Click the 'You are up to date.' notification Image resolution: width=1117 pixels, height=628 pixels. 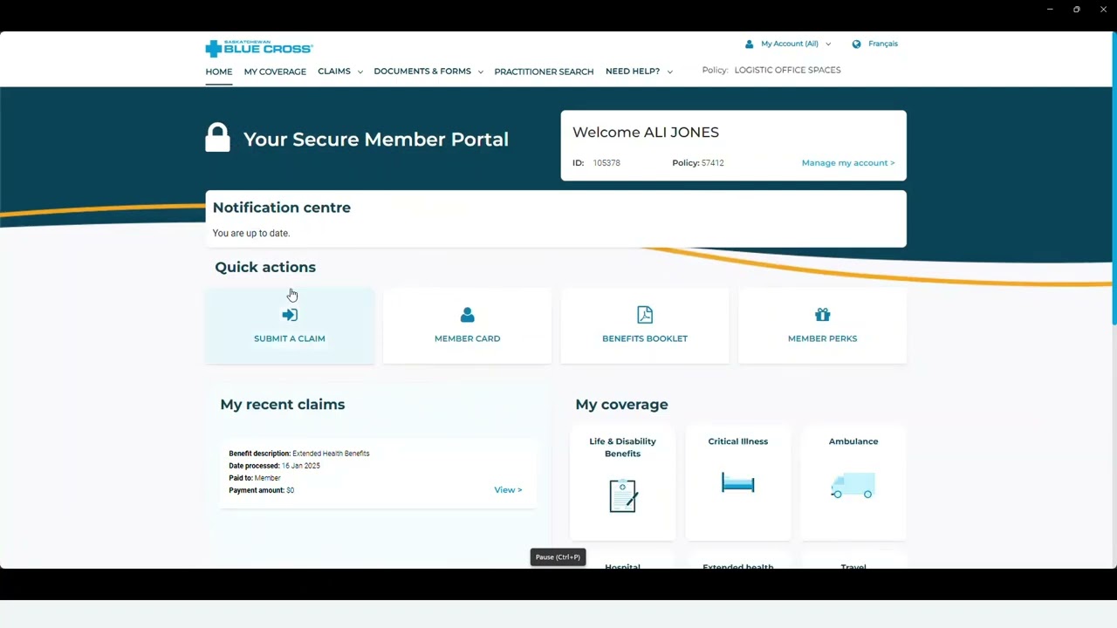pyautogui.click(x=251, y=234)
